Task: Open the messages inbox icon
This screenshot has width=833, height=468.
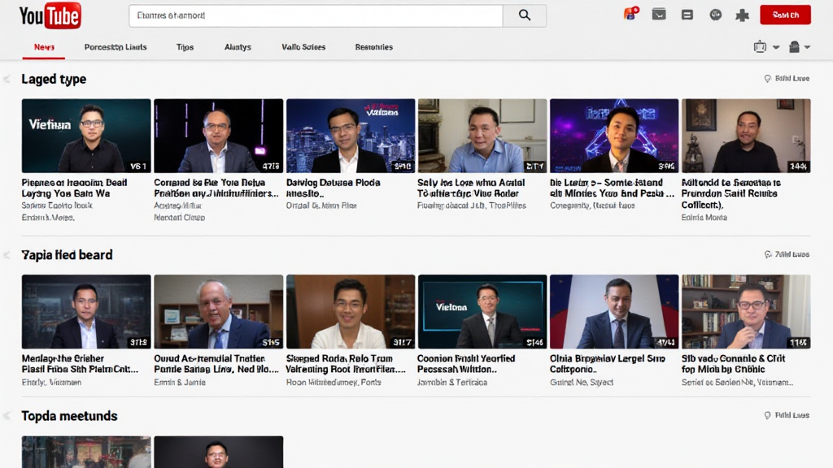Action: pyautogui.click(x=659, y=14)
